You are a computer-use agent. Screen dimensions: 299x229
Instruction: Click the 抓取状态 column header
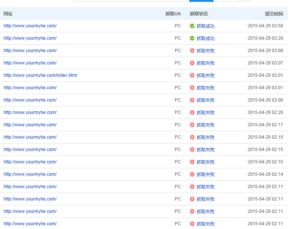(x=199, y=14)
